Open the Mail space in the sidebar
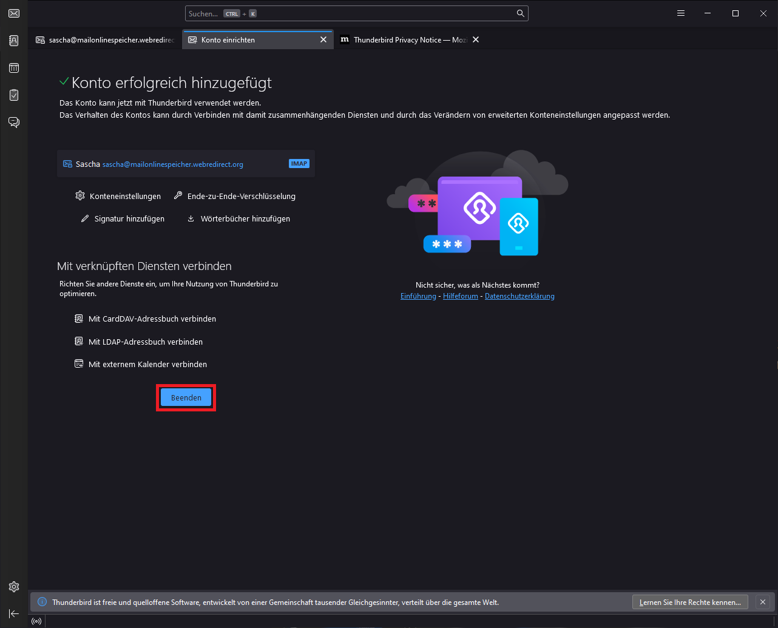Viewport: 778px width, 628px height. click(13, 13)
